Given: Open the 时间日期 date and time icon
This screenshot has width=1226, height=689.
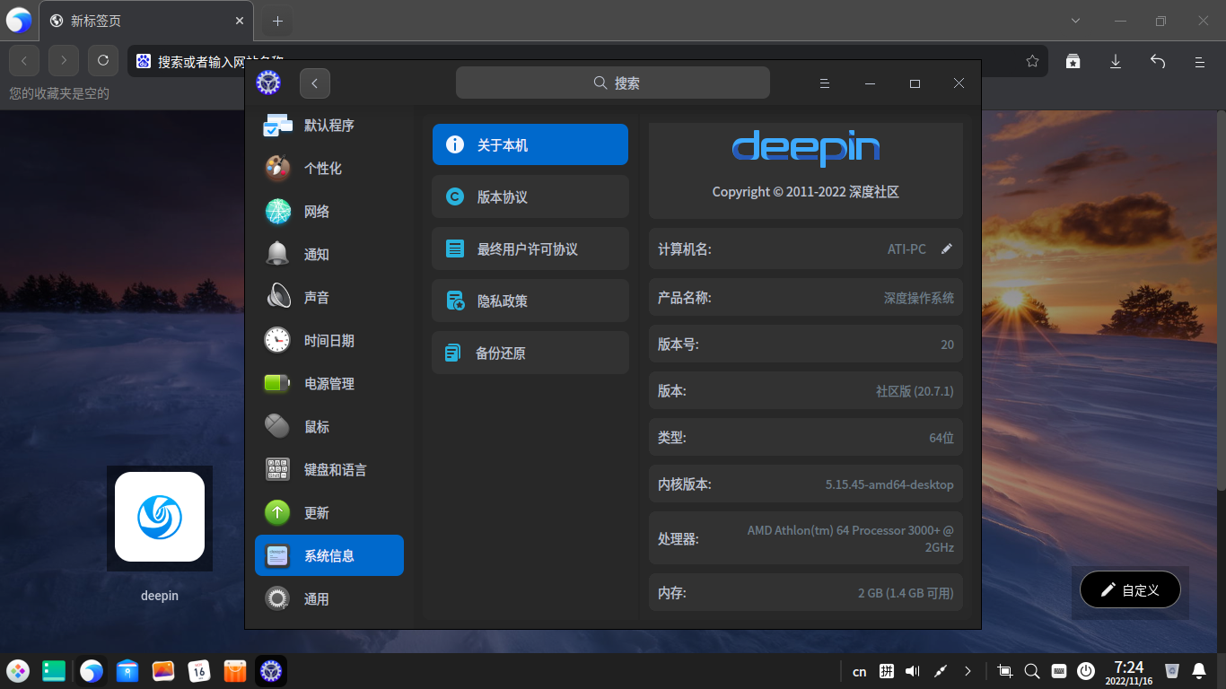Looking at the screenshot, I should [278, 340].
